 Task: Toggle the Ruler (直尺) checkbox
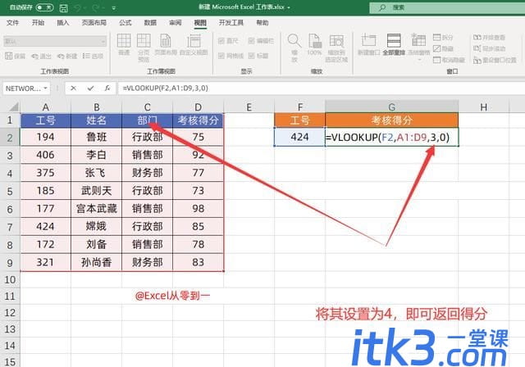(228, 41)
